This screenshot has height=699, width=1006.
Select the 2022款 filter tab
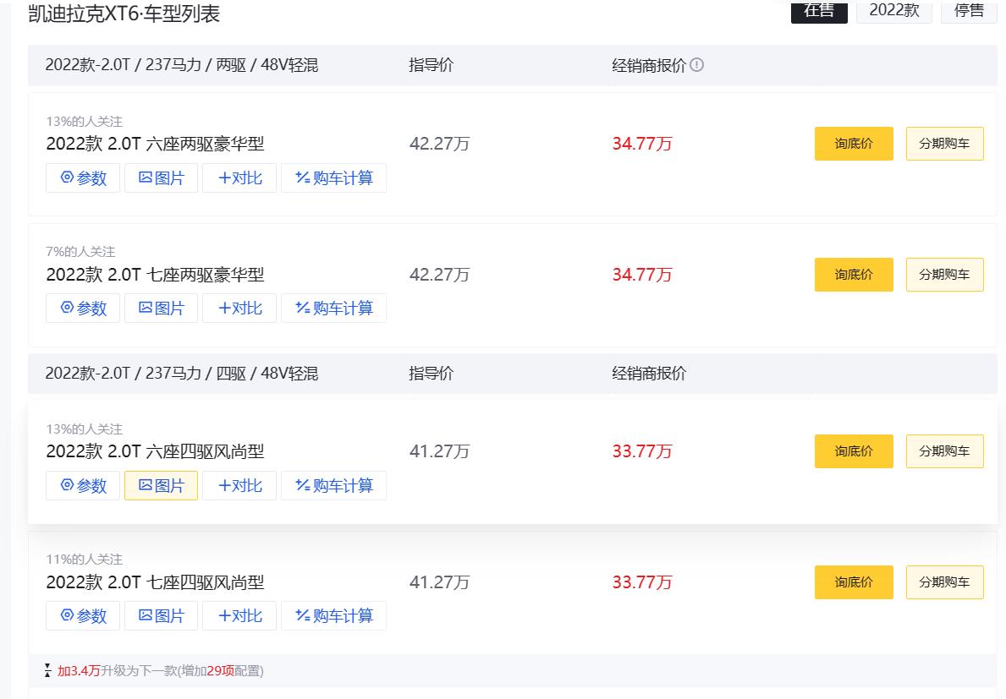[x=894, y=11]
